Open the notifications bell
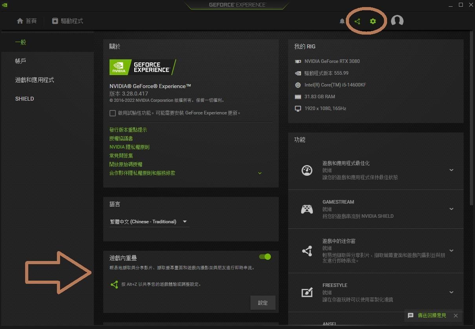The width and height of the screenshot is (475, 329). [x=342, y=21]
